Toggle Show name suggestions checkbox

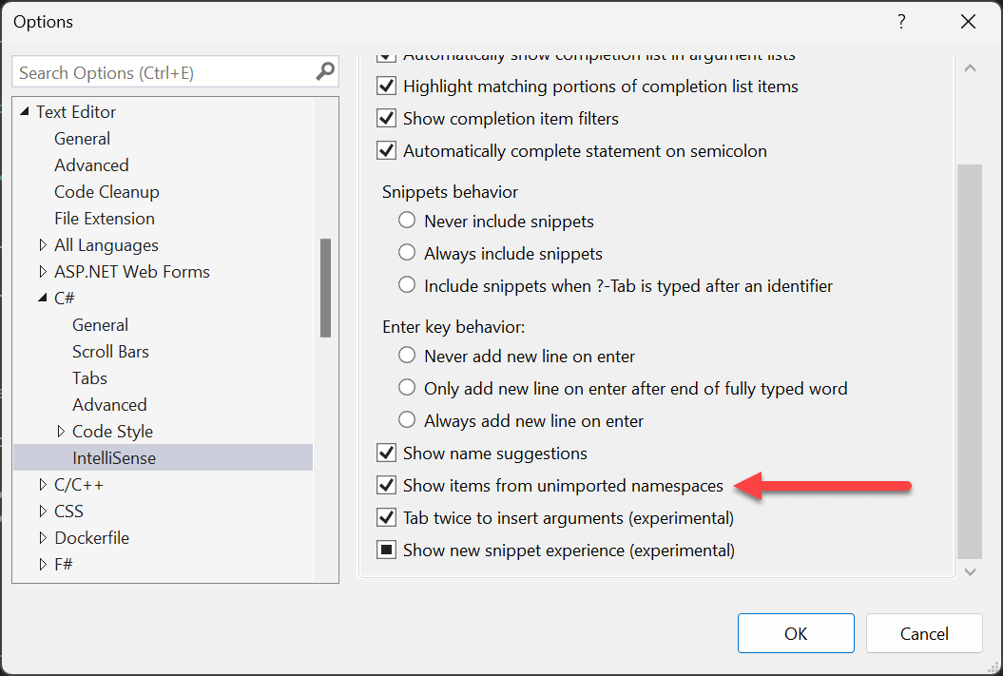387,454
